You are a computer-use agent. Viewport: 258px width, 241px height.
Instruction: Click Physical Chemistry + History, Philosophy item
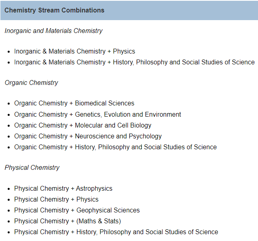coord(116,232)
